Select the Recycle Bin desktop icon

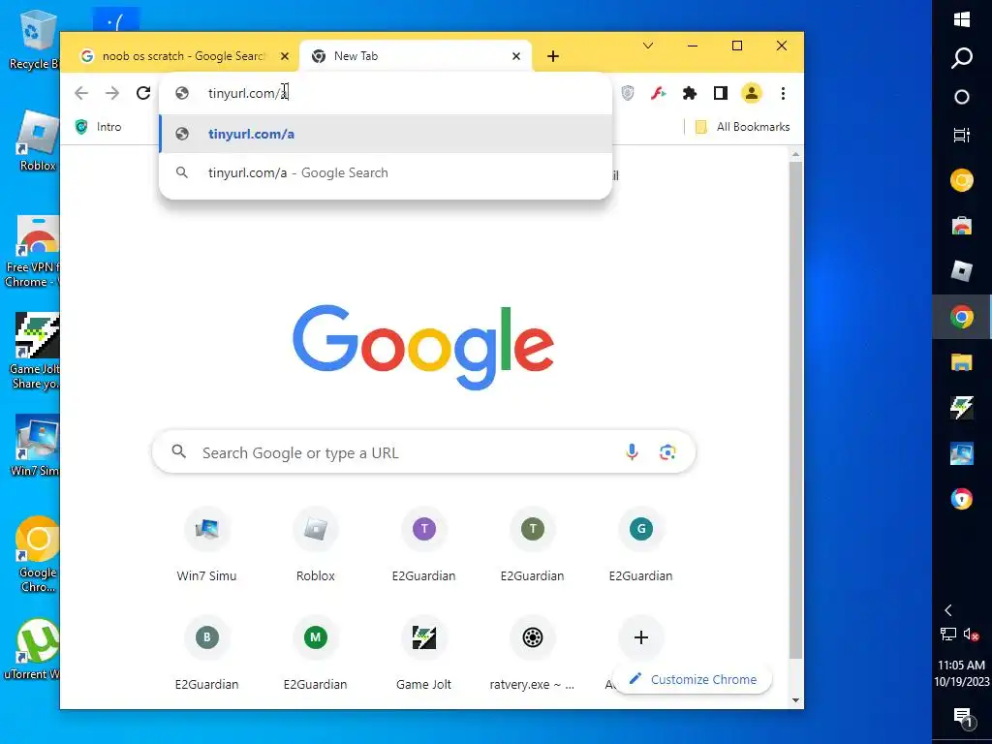pos(33,39)
